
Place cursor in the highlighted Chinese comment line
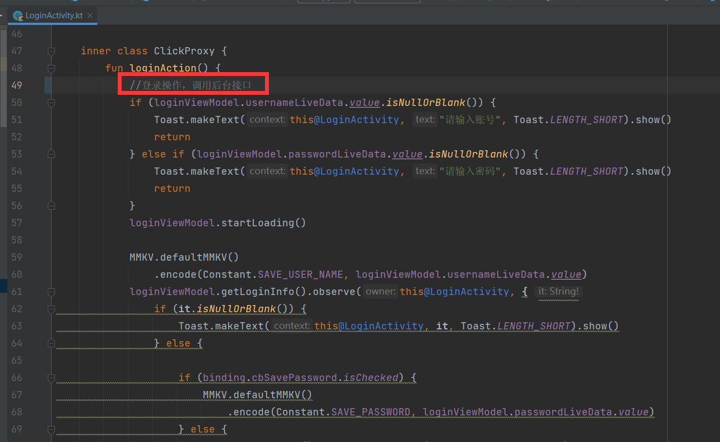tap(191, 85)
